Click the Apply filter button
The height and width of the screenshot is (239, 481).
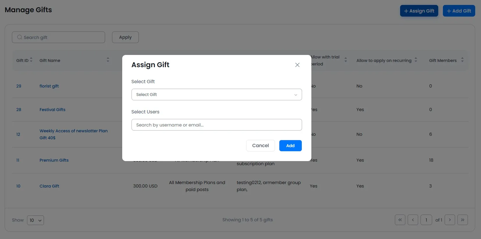coord(125,37)
